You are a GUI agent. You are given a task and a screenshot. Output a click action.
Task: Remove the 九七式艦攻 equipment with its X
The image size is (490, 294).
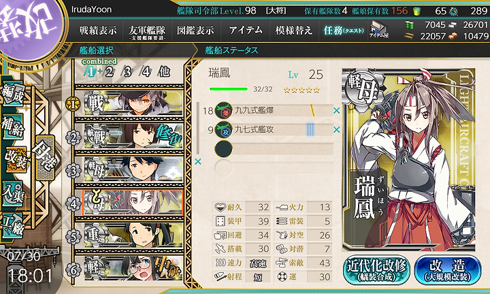[337, 129]
